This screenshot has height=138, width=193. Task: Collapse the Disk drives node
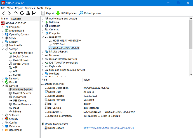(43, 37)
